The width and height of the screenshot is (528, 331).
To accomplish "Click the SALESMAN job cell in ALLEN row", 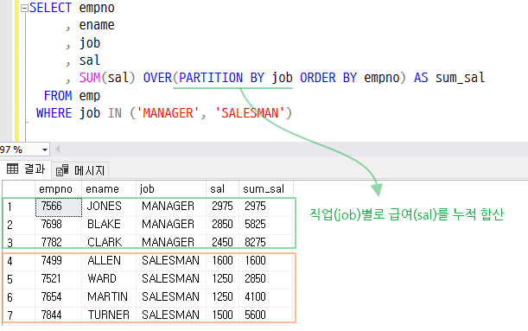I will [171, 261].
